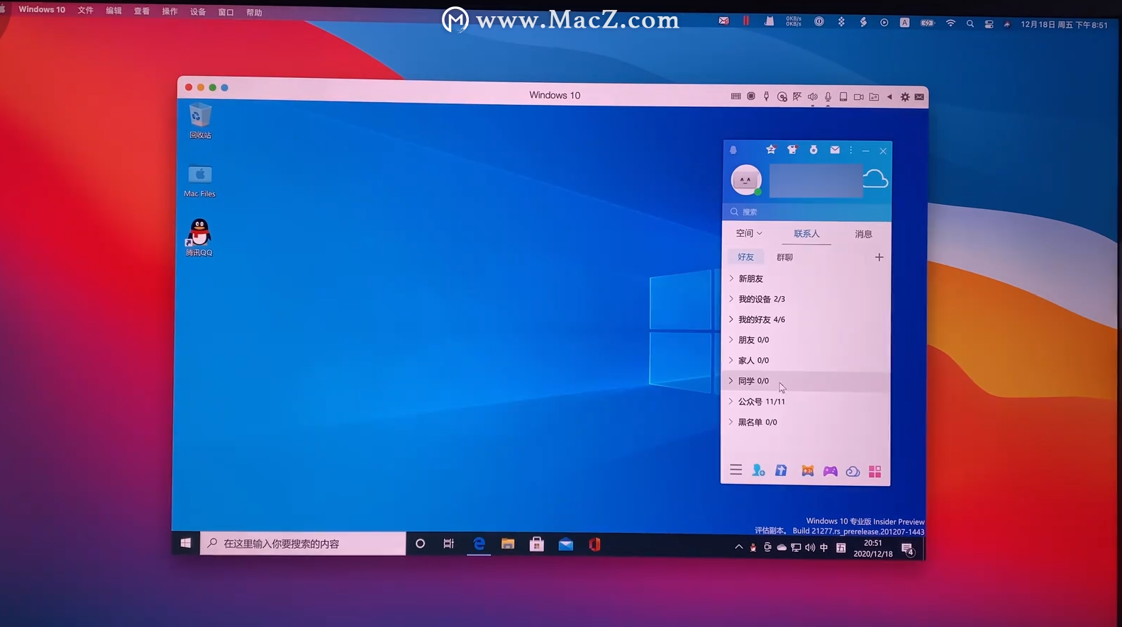Expand the 家人 0/0 group
Viewport: 1122px width, 627px height.
806,361
